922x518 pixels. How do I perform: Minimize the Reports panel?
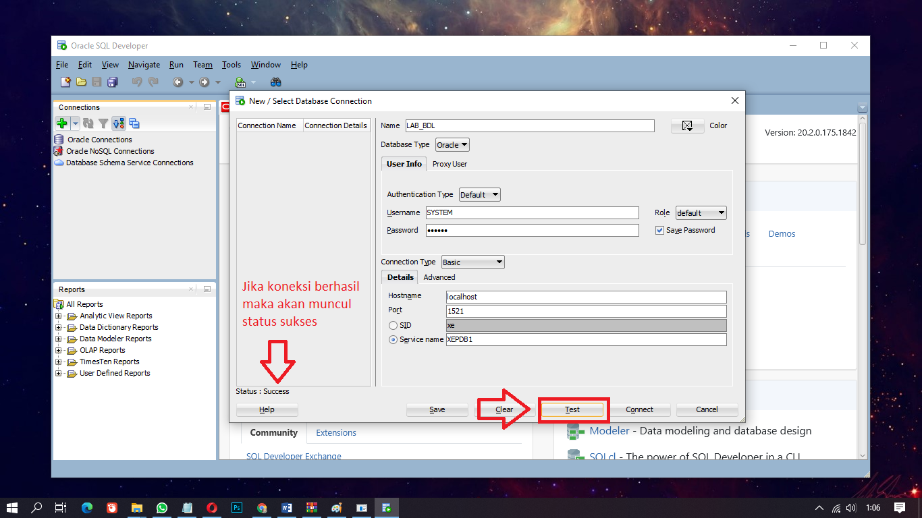(x=207, y=289)
